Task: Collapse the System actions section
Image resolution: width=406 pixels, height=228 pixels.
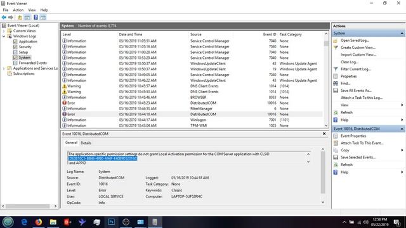Action: click(402, 34)
